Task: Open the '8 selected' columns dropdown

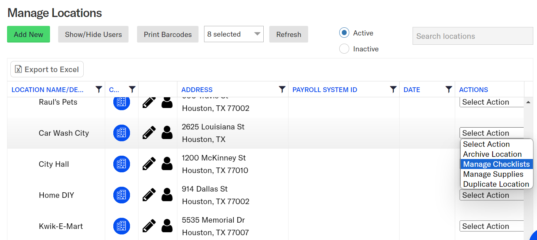Action: [x=233, y=34]
